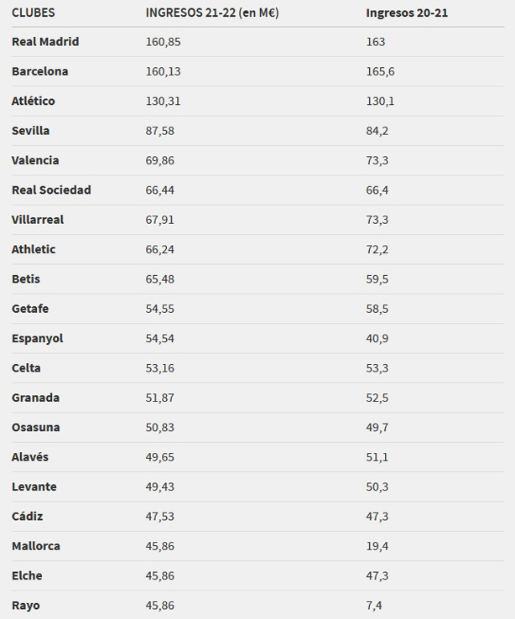515x619 pixels.
Task: Click the Osasuna club name
Action: [36, 427]
